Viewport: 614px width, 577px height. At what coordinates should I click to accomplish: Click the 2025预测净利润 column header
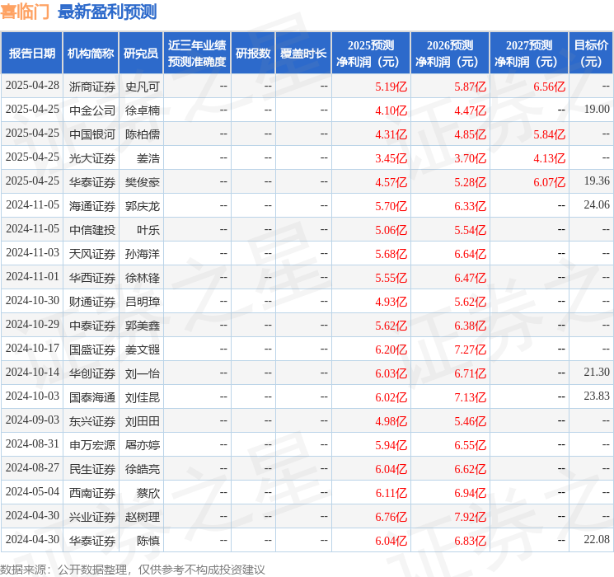click(x=371, y=54)
